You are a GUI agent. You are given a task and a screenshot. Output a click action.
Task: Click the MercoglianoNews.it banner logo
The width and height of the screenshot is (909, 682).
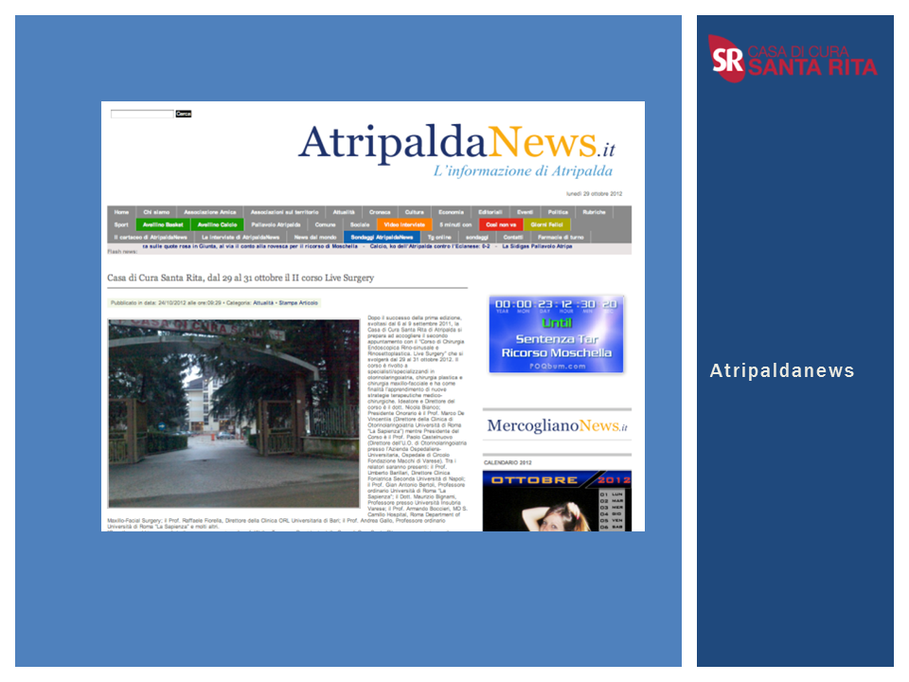click(x=557, y=425)
